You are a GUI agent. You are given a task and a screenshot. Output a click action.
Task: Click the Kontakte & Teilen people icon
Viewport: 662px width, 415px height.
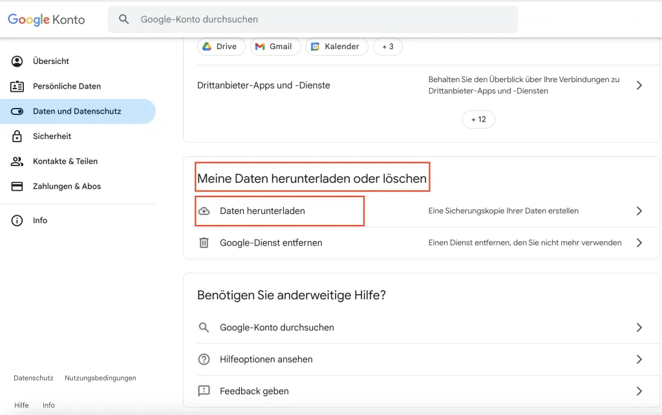[16, 161]
